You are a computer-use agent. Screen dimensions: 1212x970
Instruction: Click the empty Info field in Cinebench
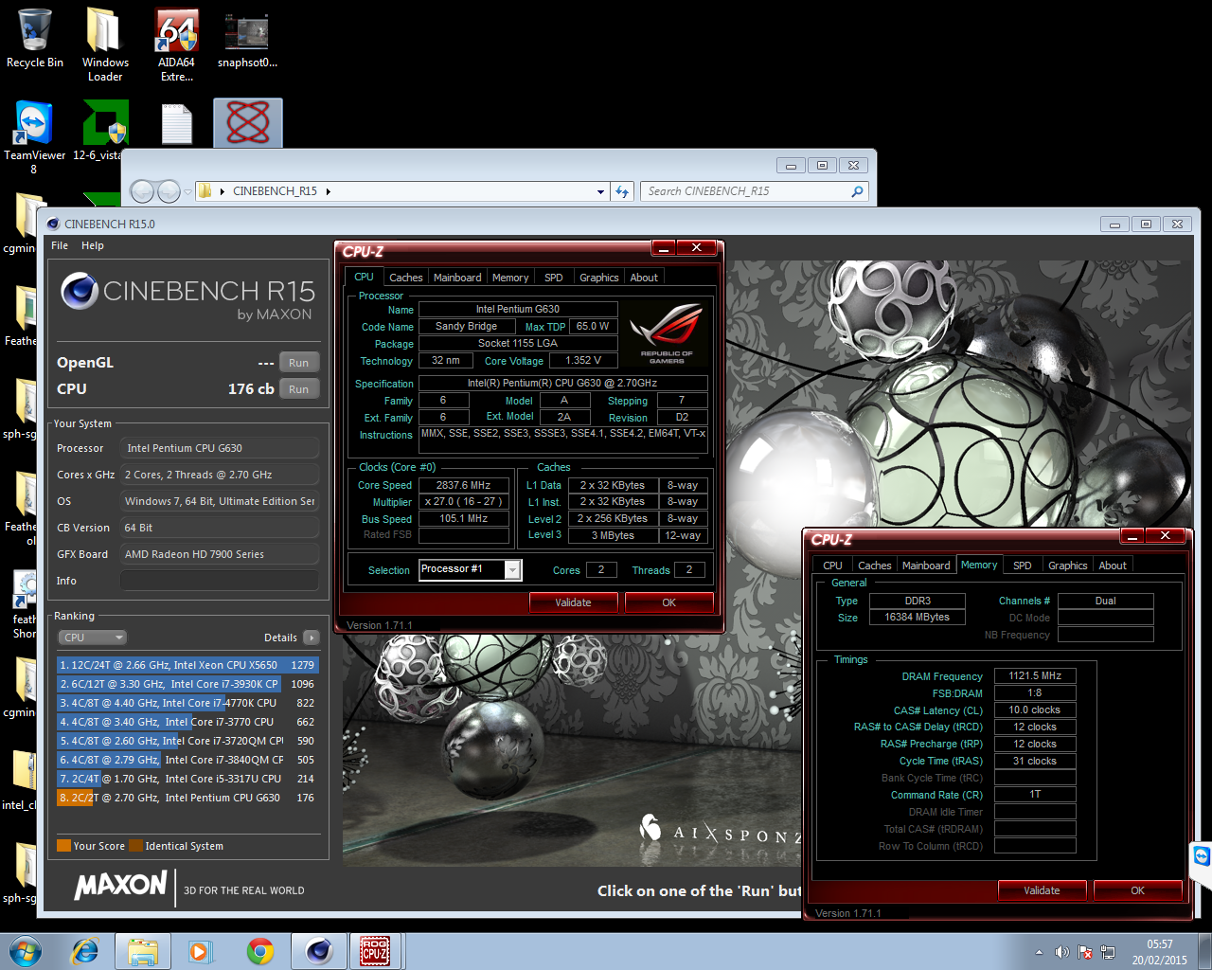click(220, 581)
